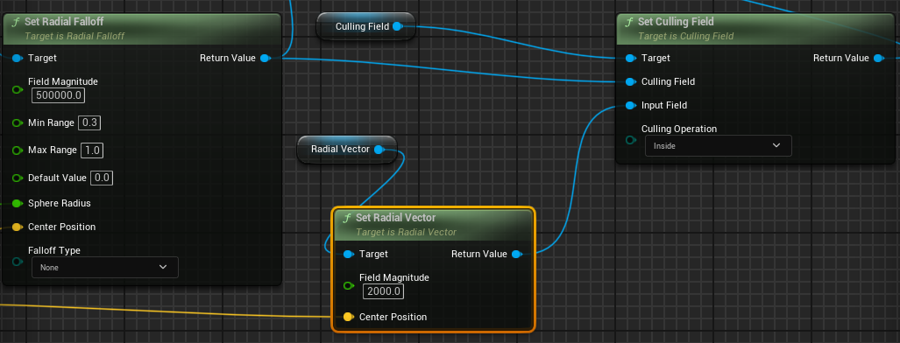
Task: Edit the Default Value field 0.0
Action: click(x=102, y=178)
